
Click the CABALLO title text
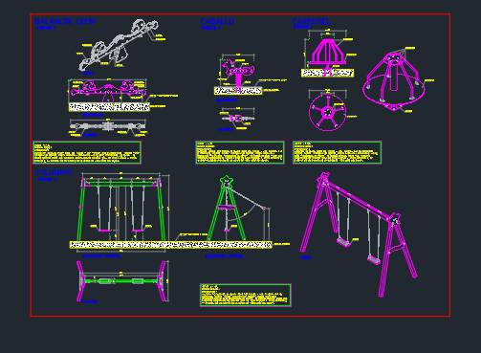click(x=217, y=21)
